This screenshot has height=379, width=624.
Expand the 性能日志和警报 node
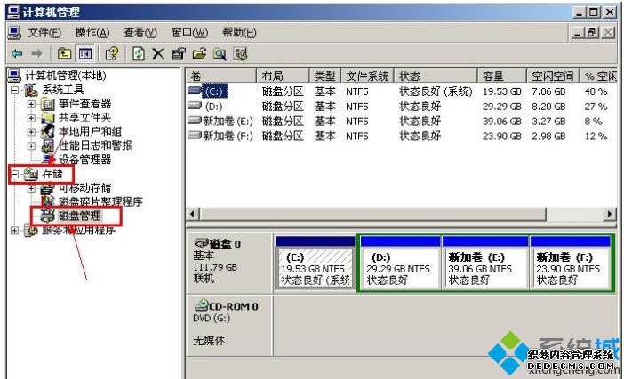tap(31, 146)
